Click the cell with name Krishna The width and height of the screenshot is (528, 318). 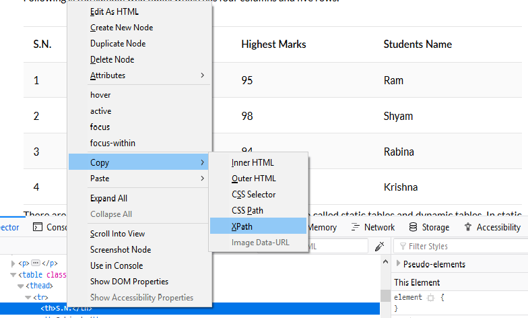pos(401,187)
